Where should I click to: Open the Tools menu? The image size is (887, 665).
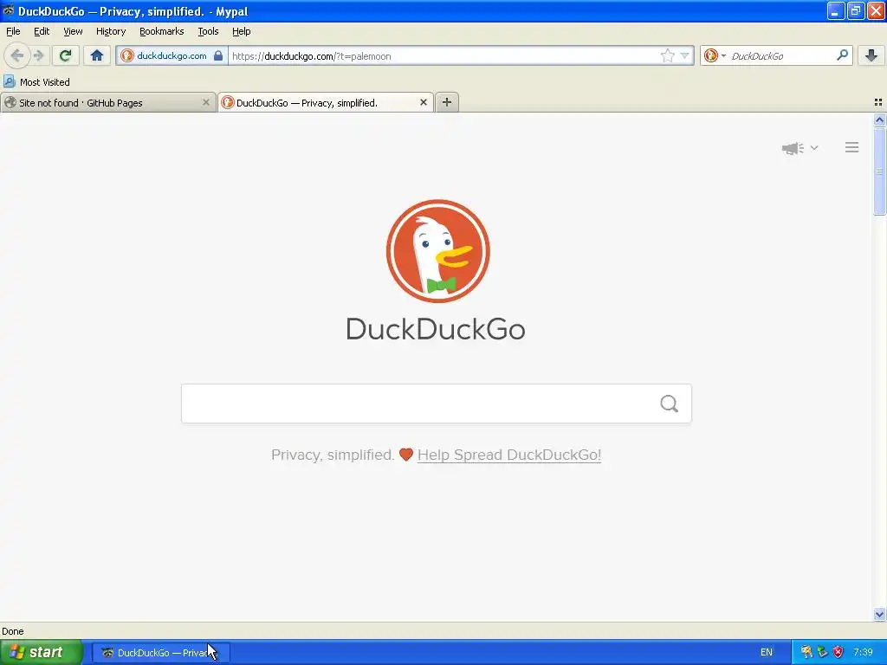pyautogui.click(x=208, y=31)
